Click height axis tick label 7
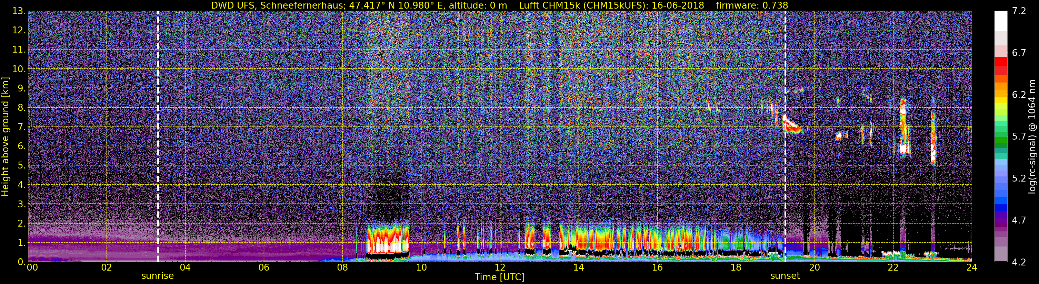The image size is (1039, 284). (x=22, y=127)
